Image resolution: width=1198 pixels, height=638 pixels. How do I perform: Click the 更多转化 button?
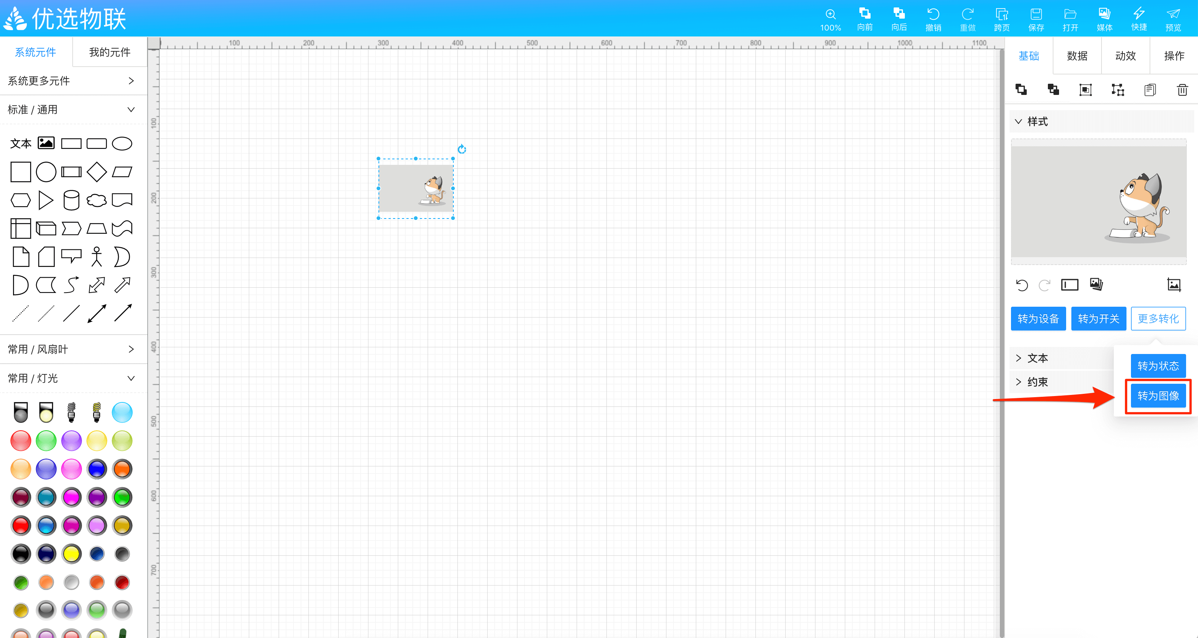[x=1158, y=319]
